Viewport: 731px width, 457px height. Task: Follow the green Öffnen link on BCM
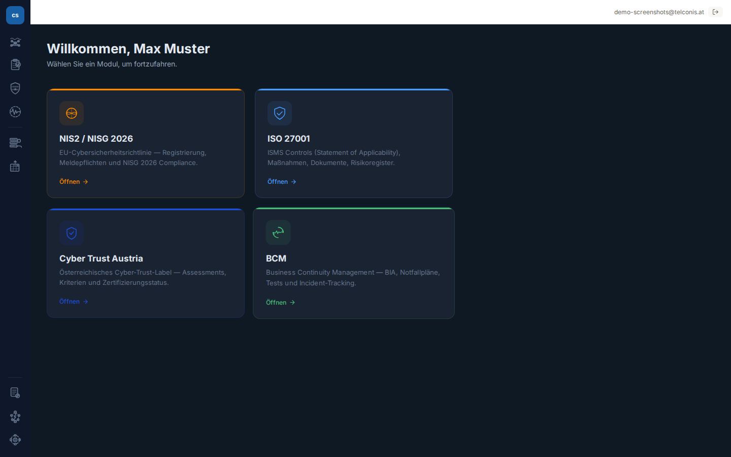(x=281, y=302)
